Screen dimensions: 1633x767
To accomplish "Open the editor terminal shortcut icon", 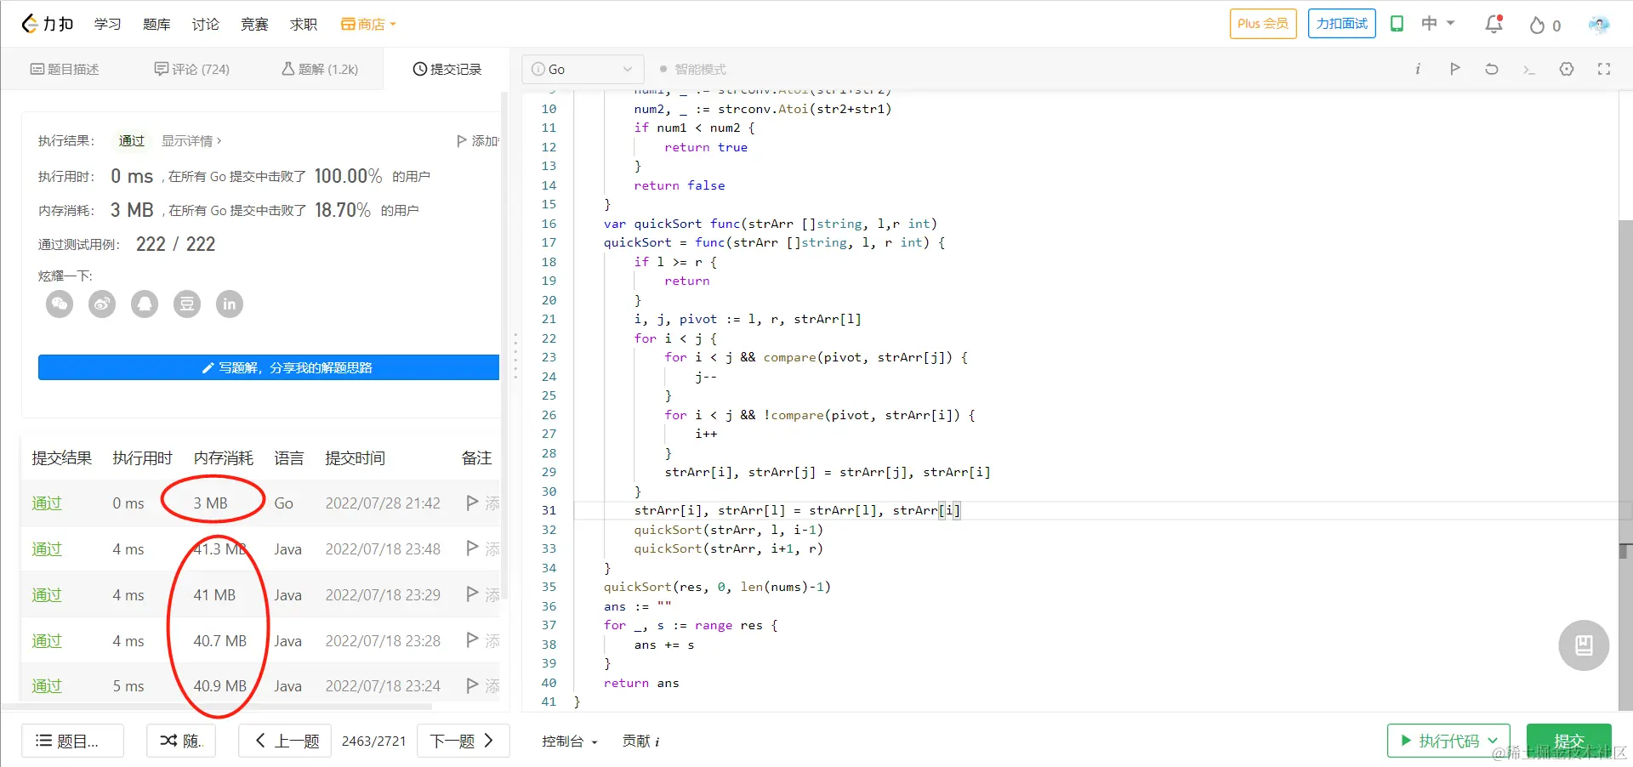I will [1529, 69].
